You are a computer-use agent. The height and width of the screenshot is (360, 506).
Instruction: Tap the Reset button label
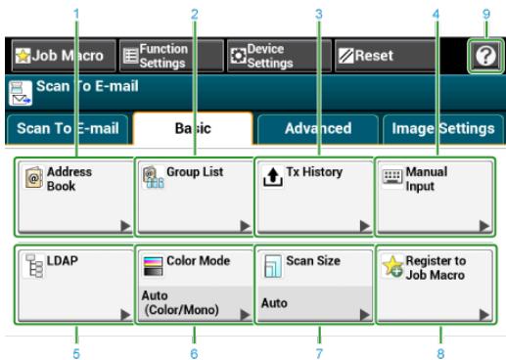tap(374, 56)
